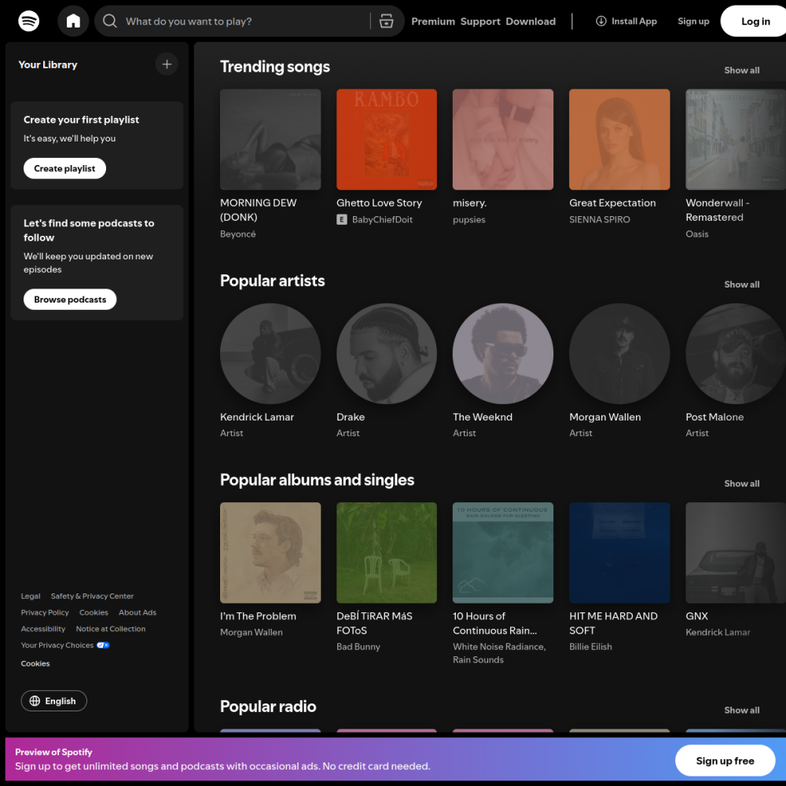Viewport: 786px width, 786px height.
Task: Show all Popular radio
Action: coord(741,710)
